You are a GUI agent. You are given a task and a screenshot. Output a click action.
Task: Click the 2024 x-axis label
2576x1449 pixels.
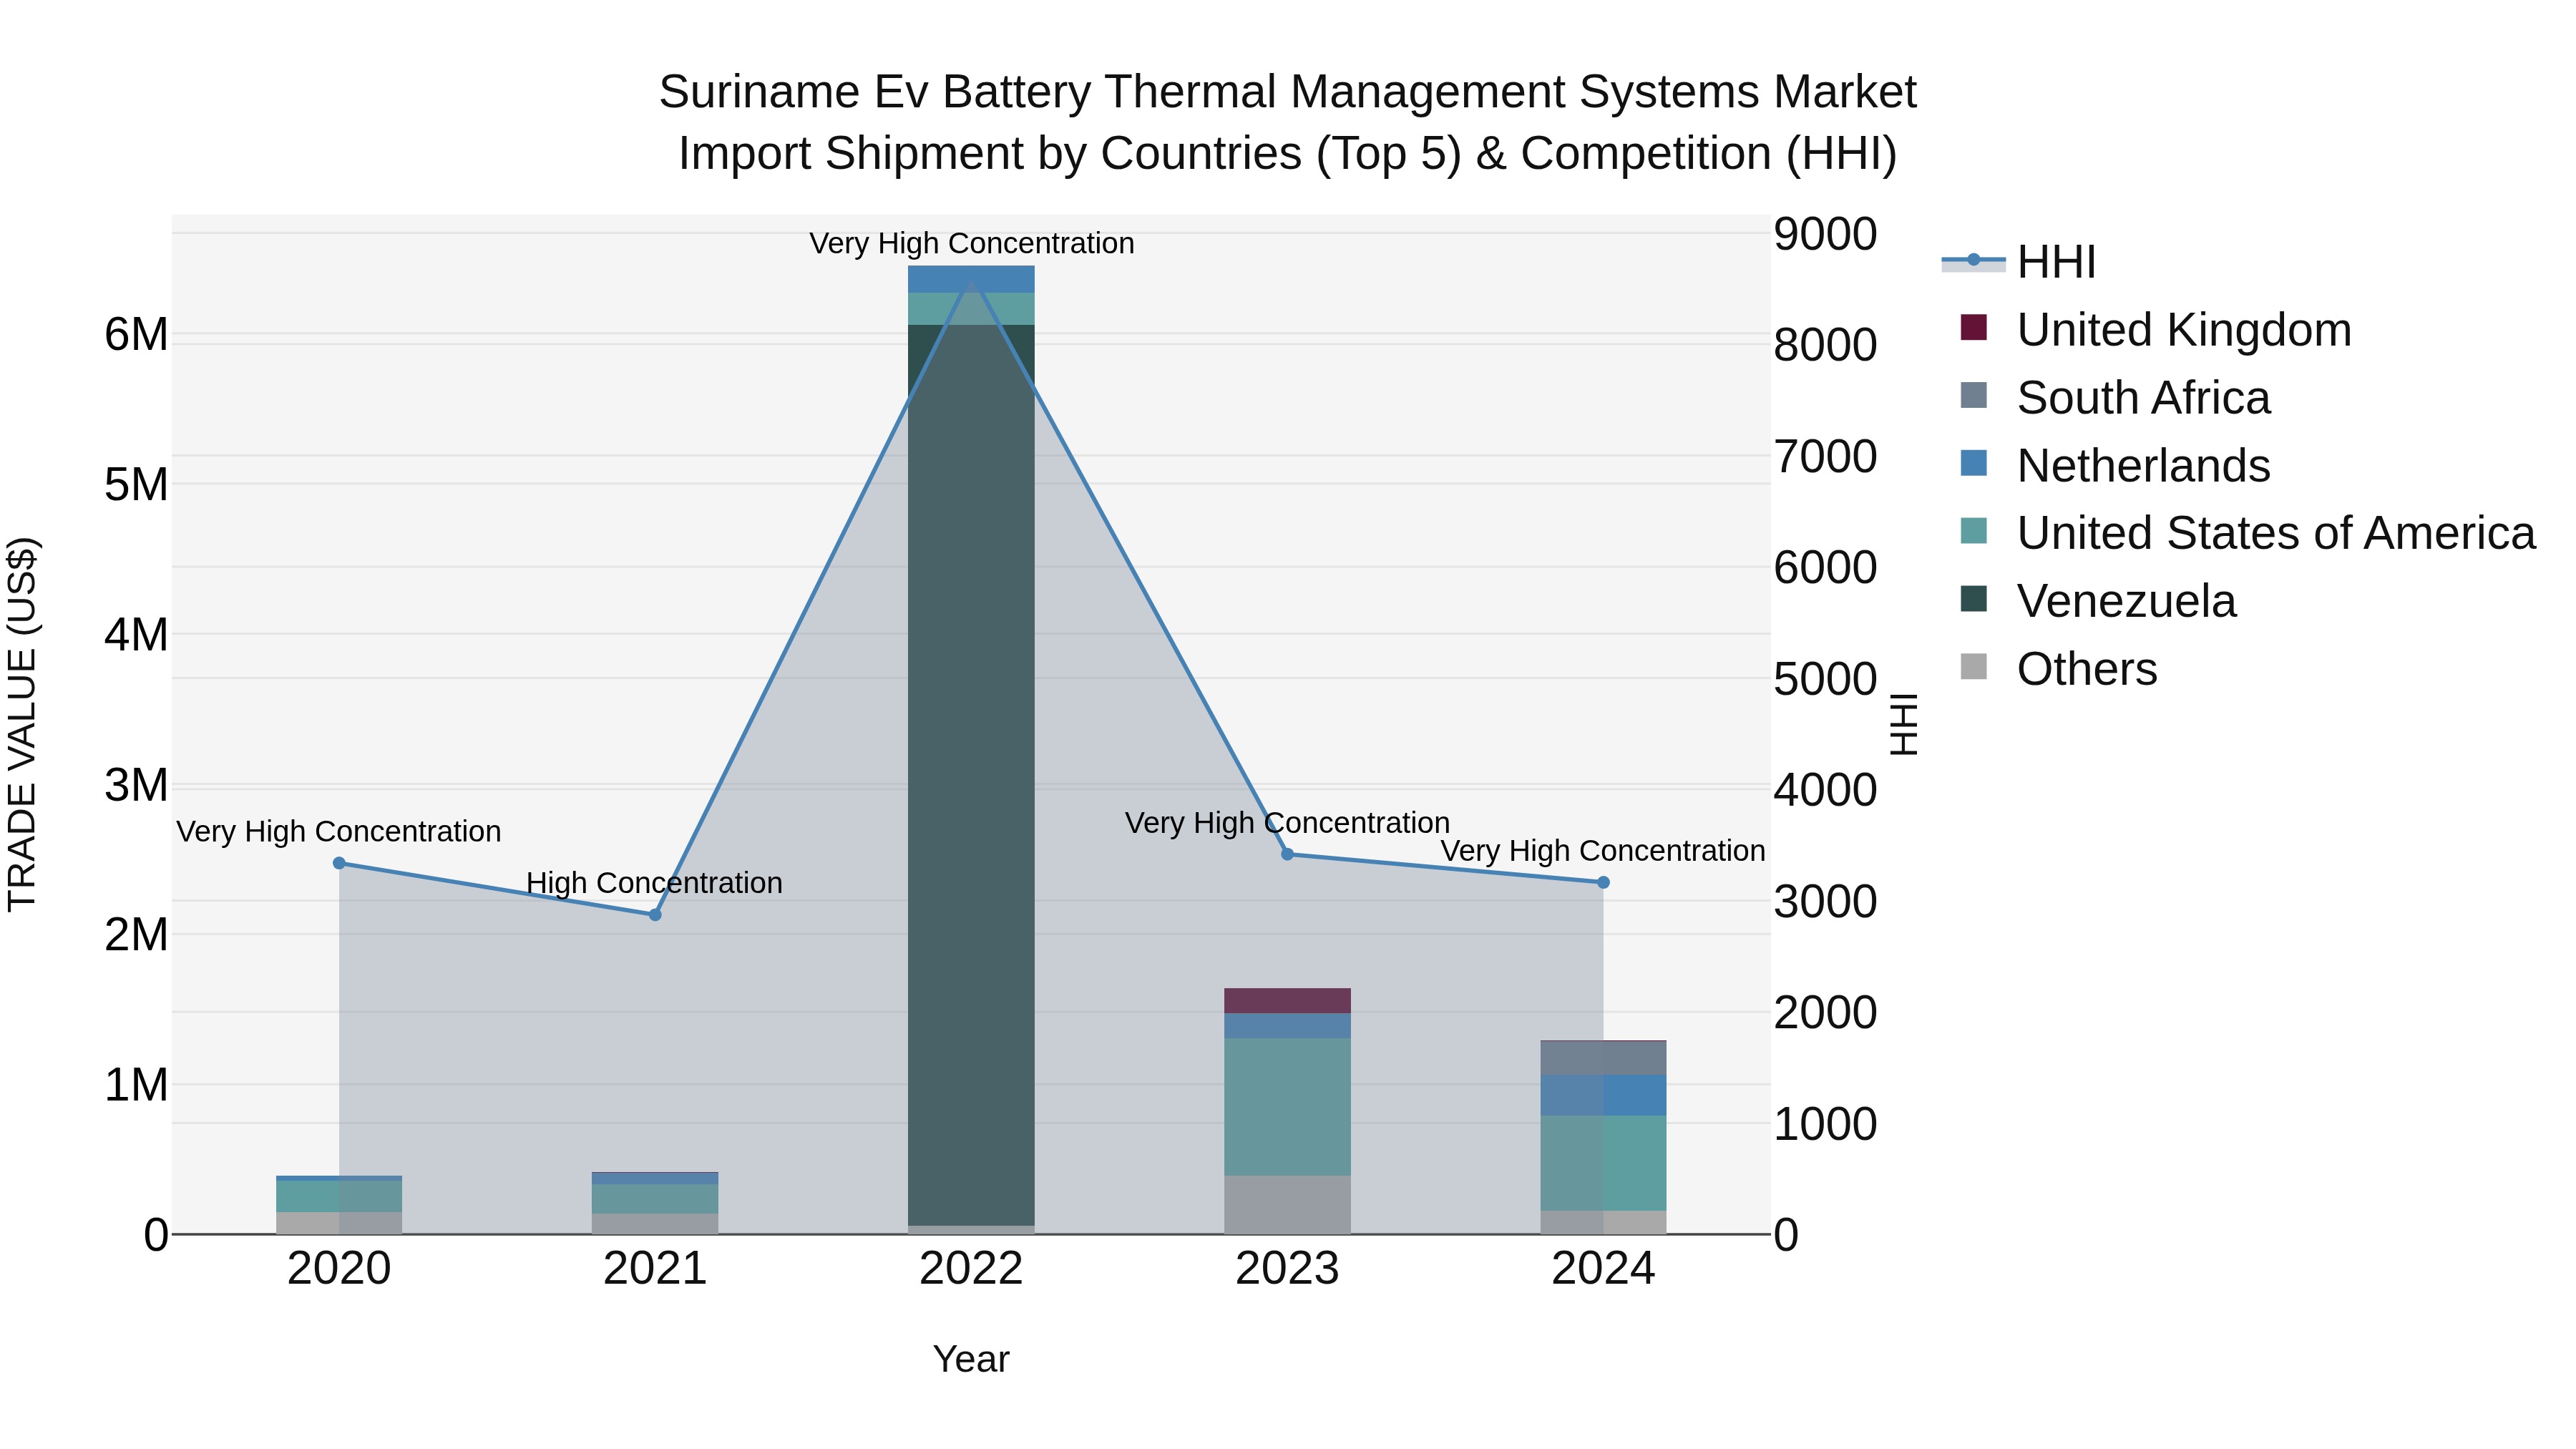point(1604,1269)
